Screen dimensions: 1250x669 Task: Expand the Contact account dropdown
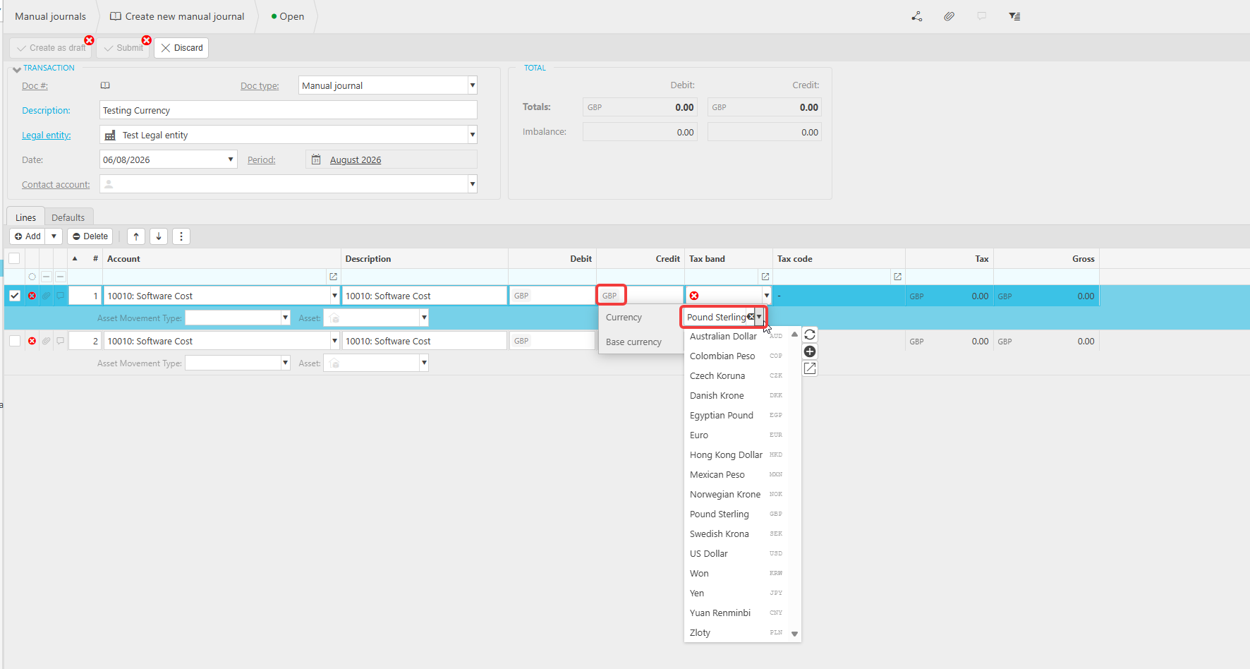pos(473,184)
